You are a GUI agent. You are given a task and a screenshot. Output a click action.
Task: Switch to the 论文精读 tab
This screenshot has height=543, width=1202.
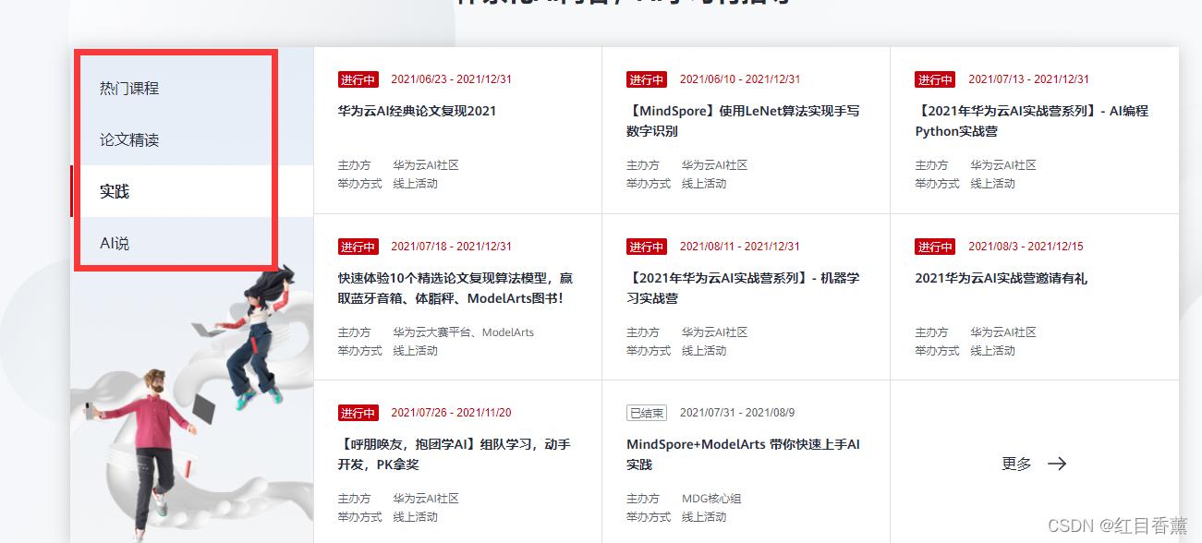pos(129,140)
